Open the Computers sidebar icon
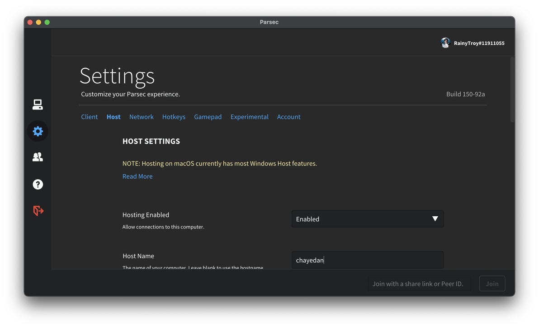 coord(38,105)
